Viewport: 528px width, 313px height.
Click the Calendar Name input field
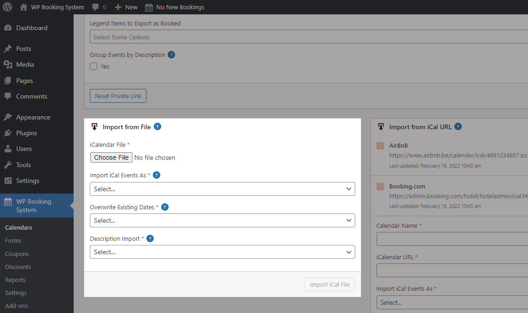(452, 239)
